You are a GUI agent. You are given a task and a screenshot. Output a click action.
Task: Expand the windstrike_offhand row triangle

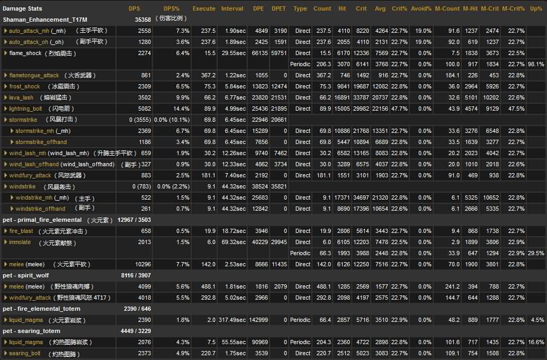coord(12,209)
